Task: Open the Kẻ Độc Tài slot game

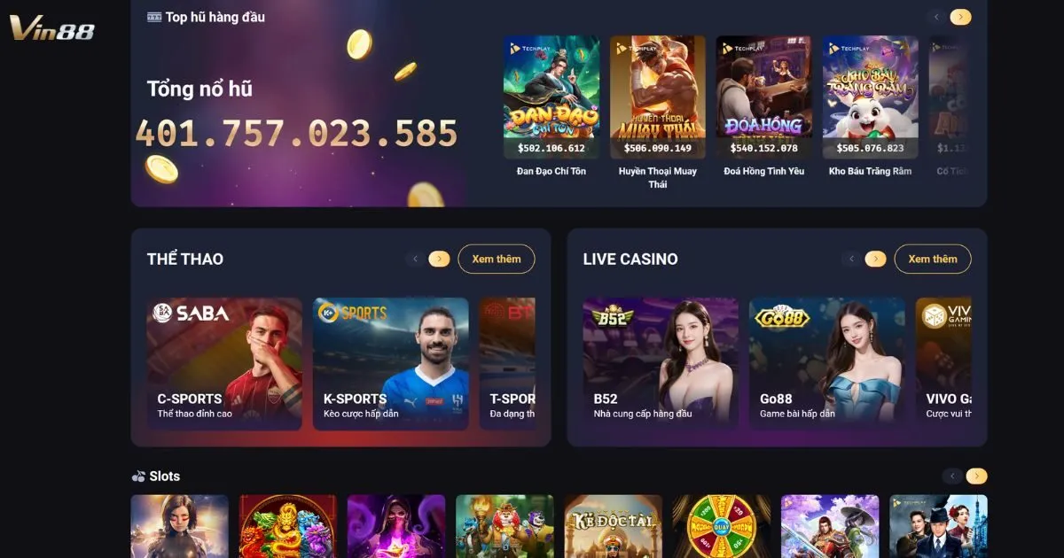Action: 613,526
